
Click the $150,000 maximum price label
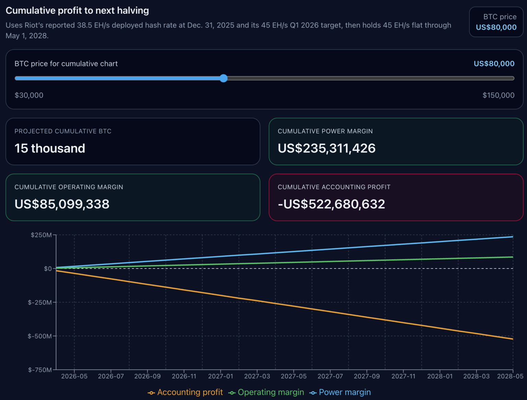click(499, 95)
